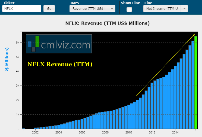This screenshot has height=137, width=202.
Task: Click the 2012 x-axis label
Action: (x=152, y=132)
